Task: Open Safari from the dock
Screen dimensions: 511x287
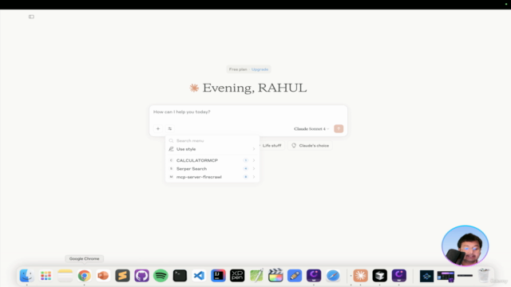Action: coord(333,276)
